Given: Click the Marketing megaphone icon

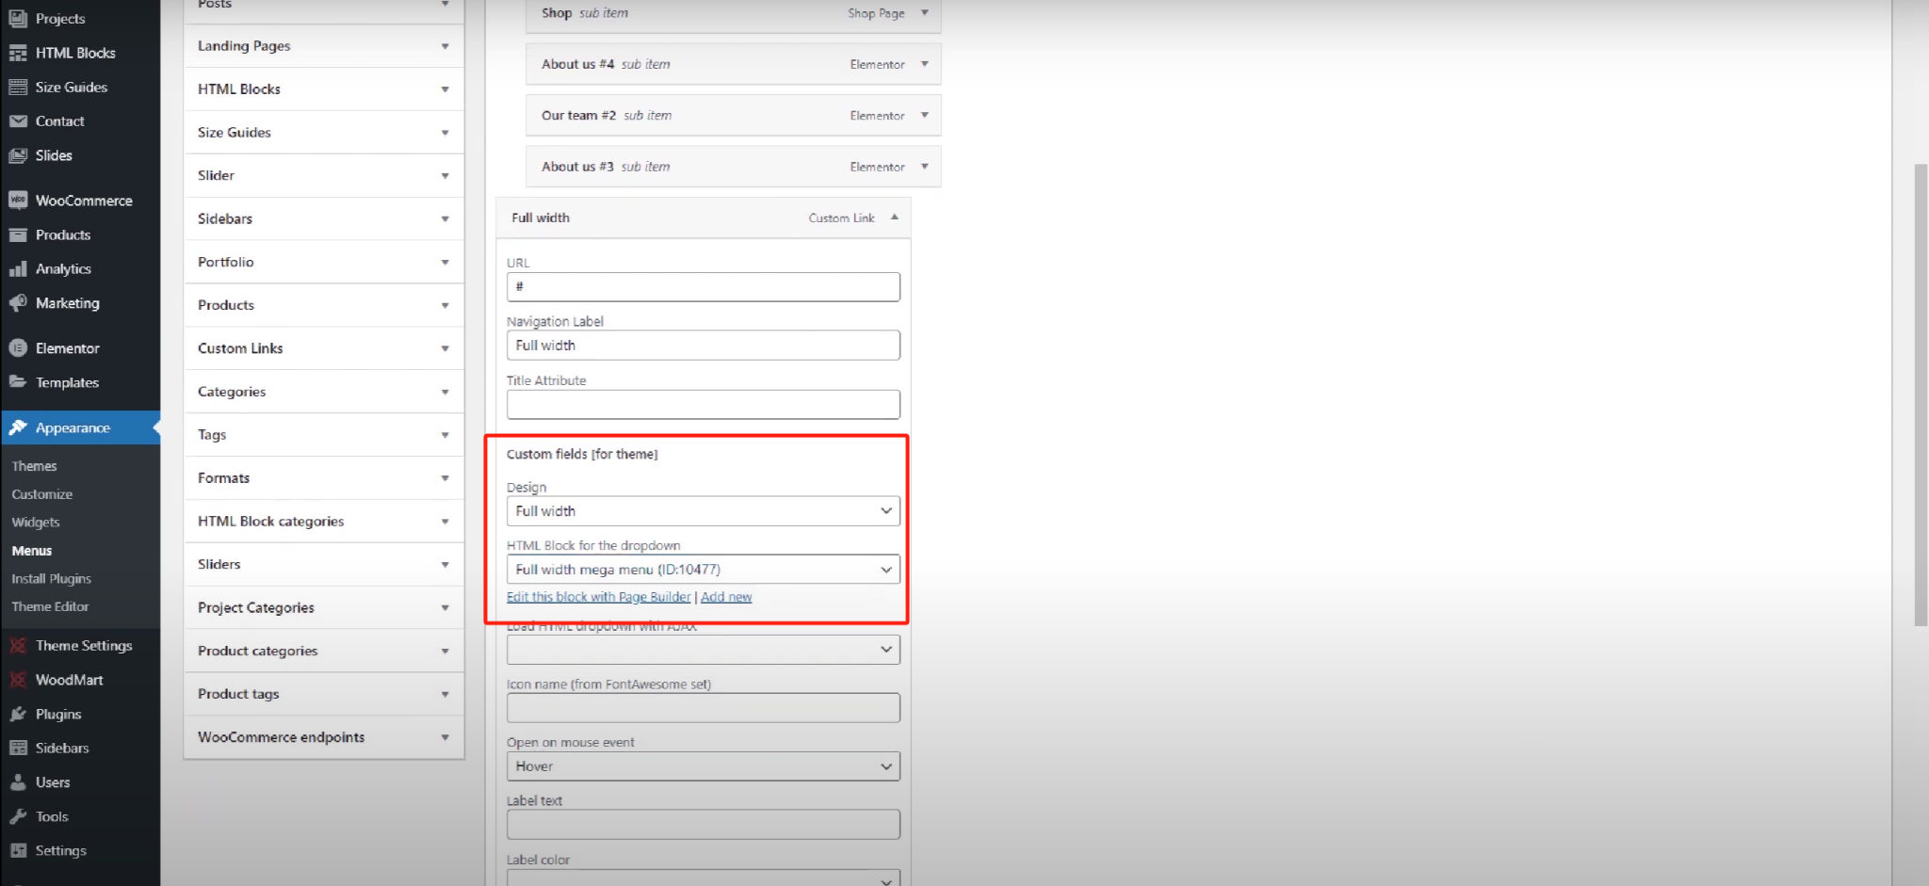Looking at the screenshot, I should (x=18, y=303).
